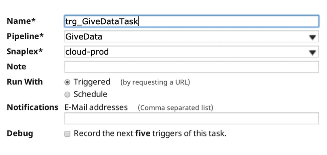327x155 pixels.
Task: Select the Triggered radio button
Action: [x=67, y=82]
